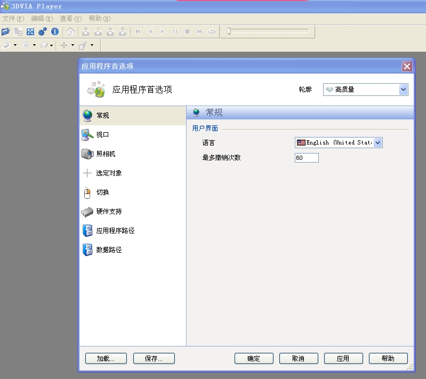Click the 保存... button

pos(154,358)
